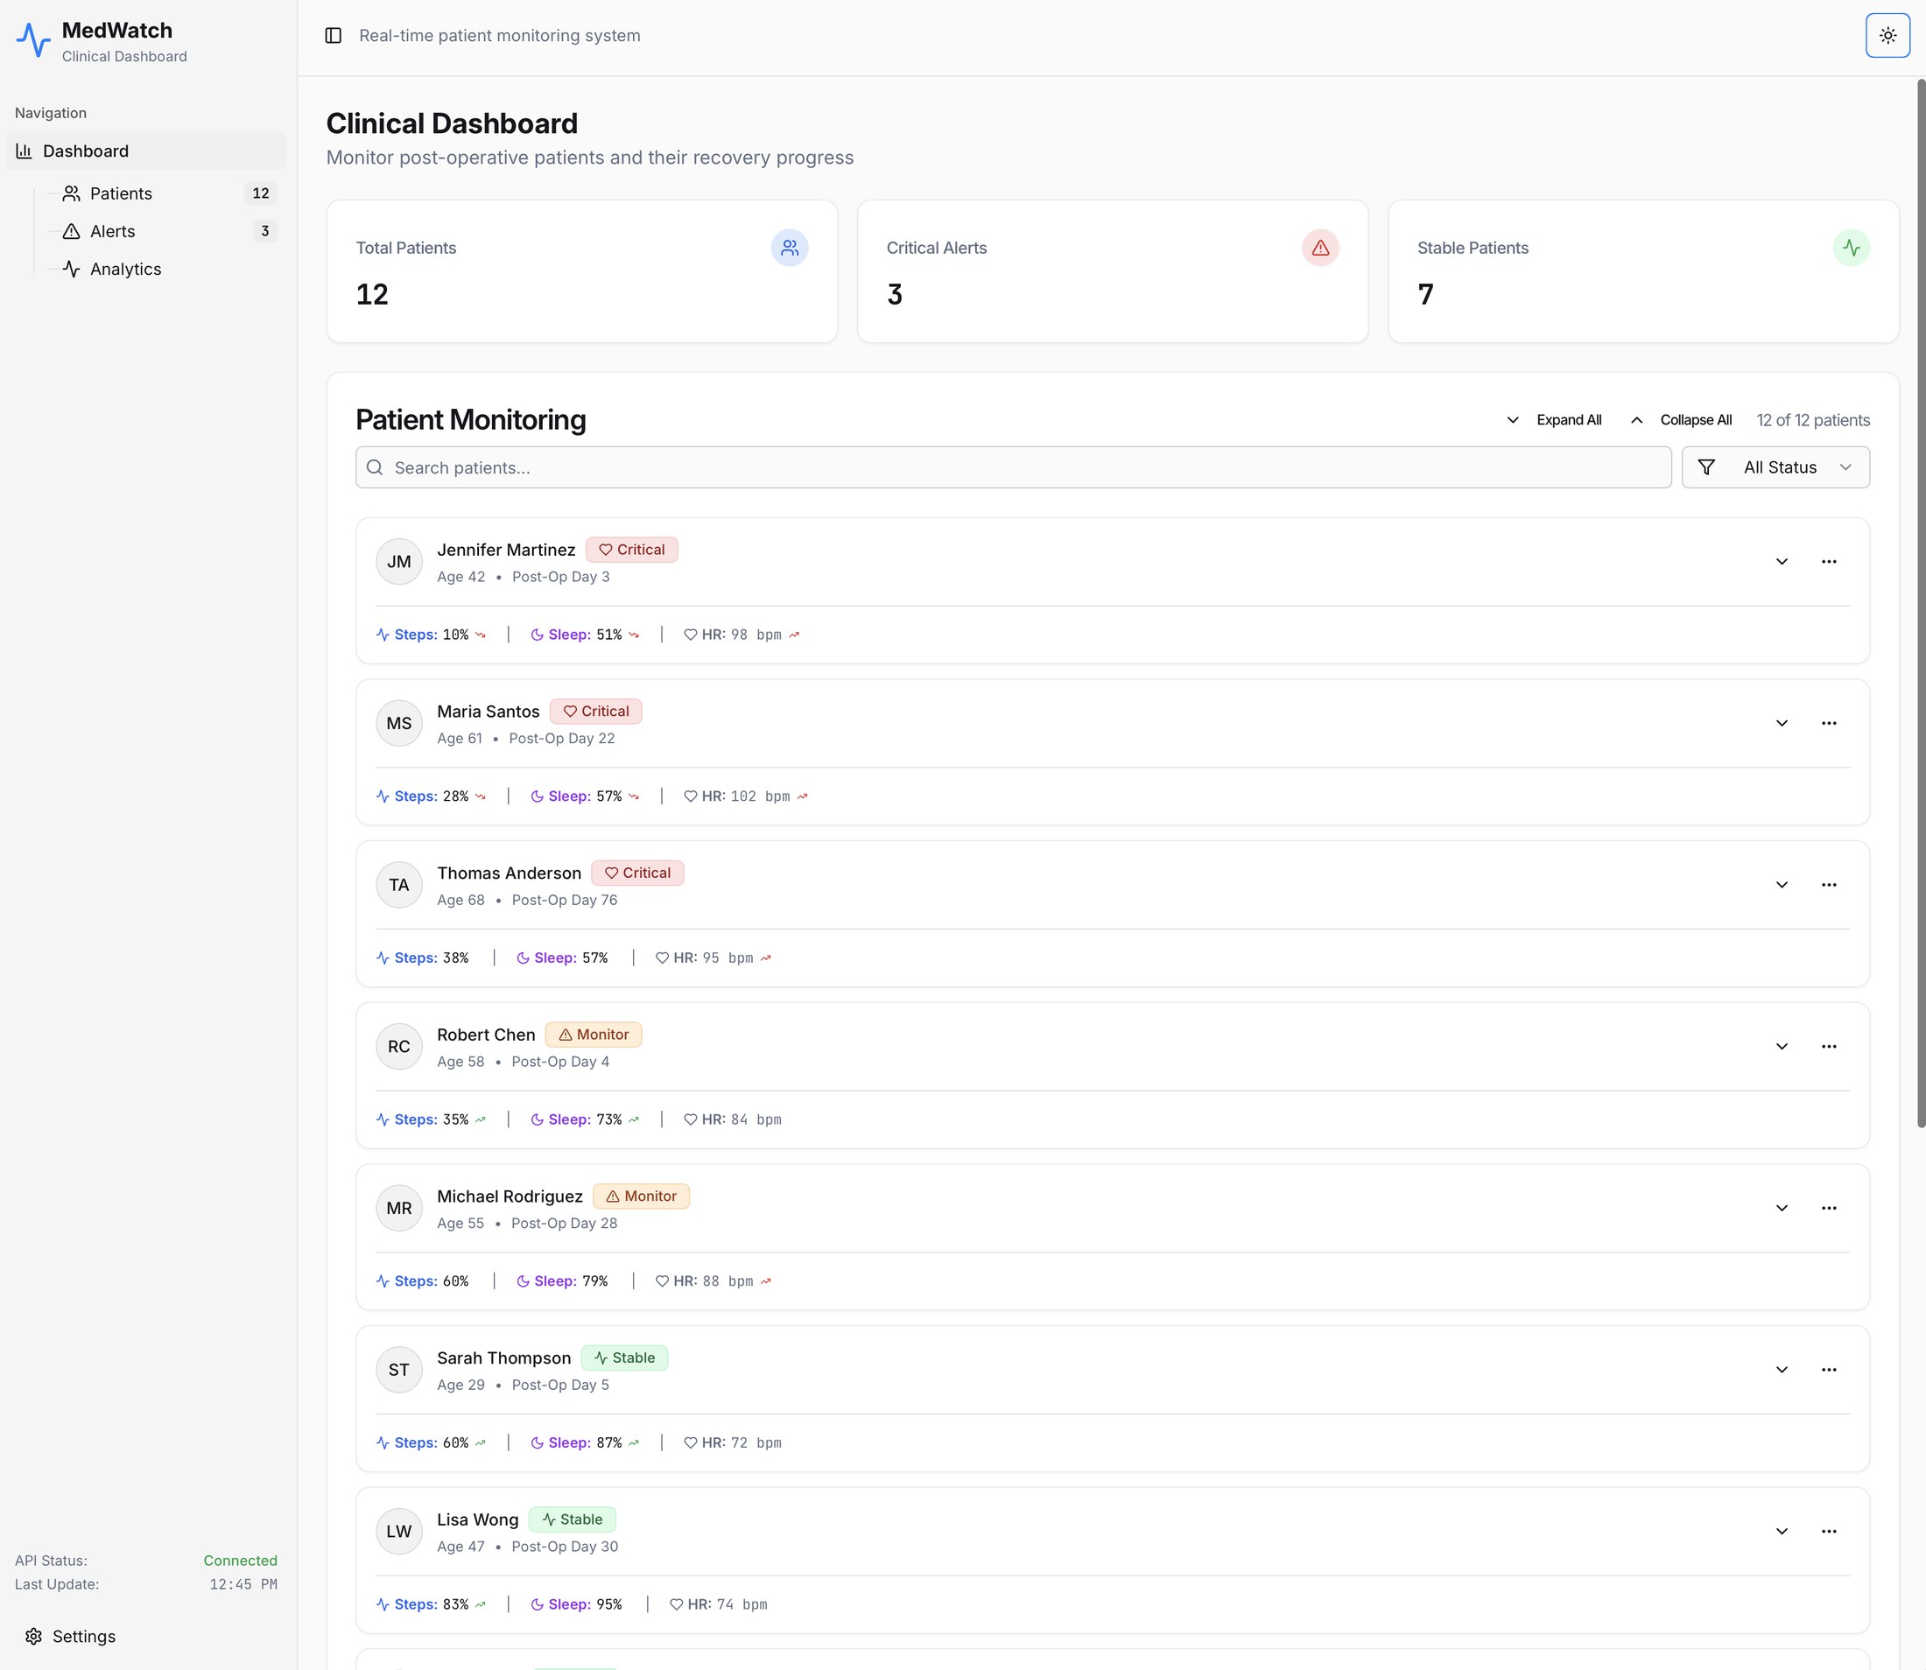The width and height of the screenshot is (1926, 1670).
Task: Click the JM avatar for Jennifer Martinez
Action: pos(399,562)
